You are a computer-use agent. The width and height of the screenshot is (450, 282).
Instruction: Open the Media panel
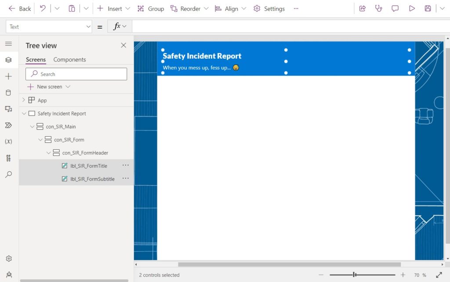pyautogui.click(x=8, y=109)
